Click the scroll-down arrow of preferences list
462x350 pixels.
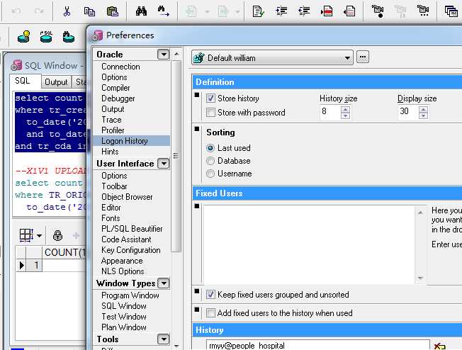point(176,346)
